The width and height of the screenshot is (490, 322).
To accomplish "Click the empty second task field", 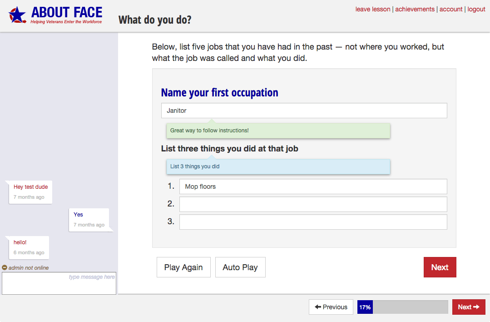I will click(313, 204).
